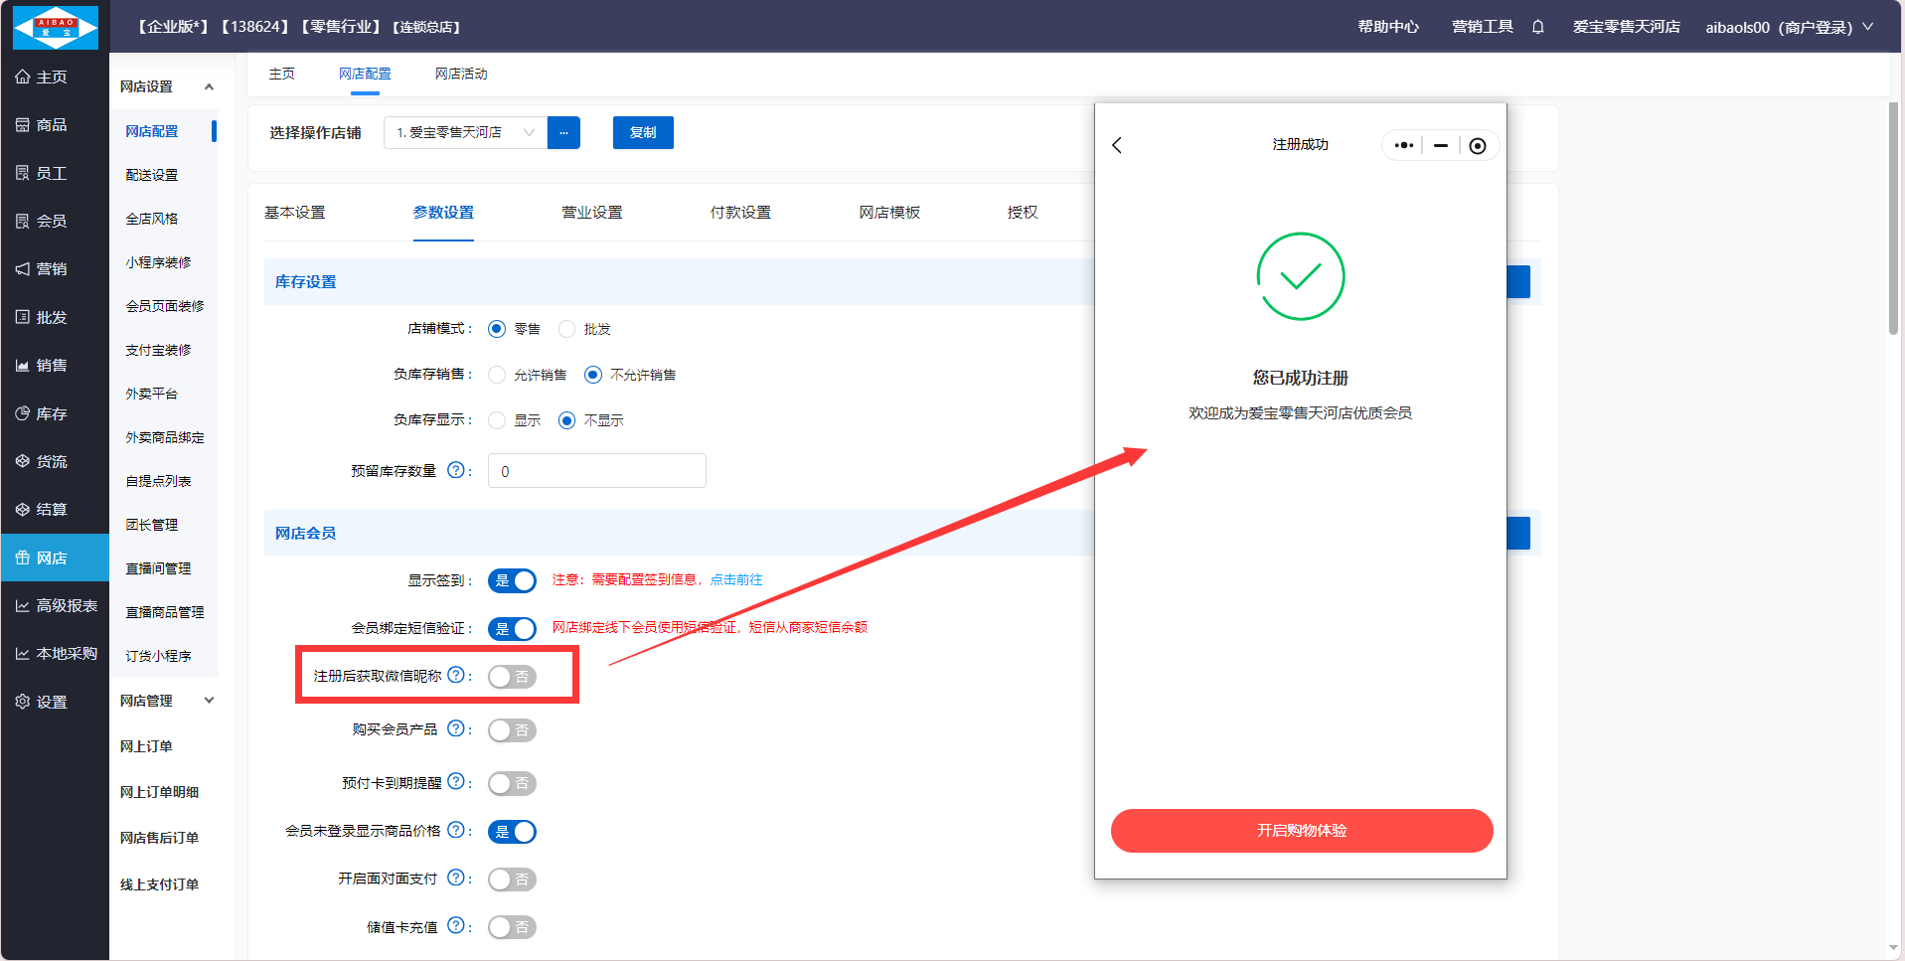The height and width of the screenshot is (961, 1905).
Task: Open the 选择操作店铺 store dropdown
Action: tap(465, 132)
